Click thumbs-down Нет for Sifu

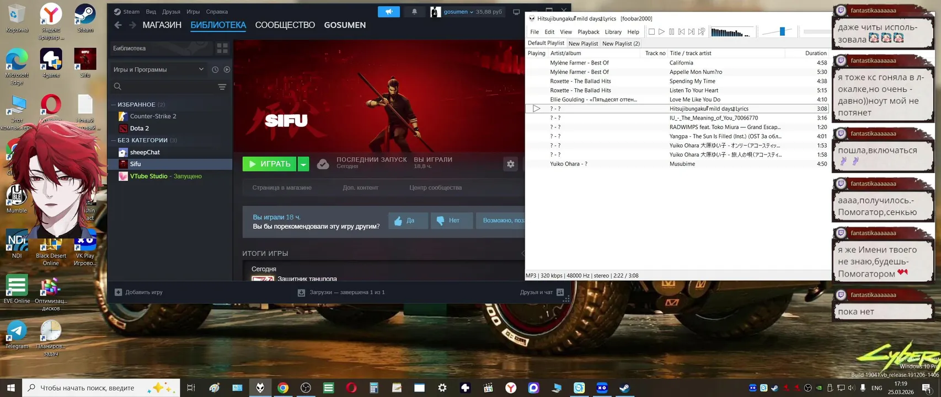pos(451,221)
